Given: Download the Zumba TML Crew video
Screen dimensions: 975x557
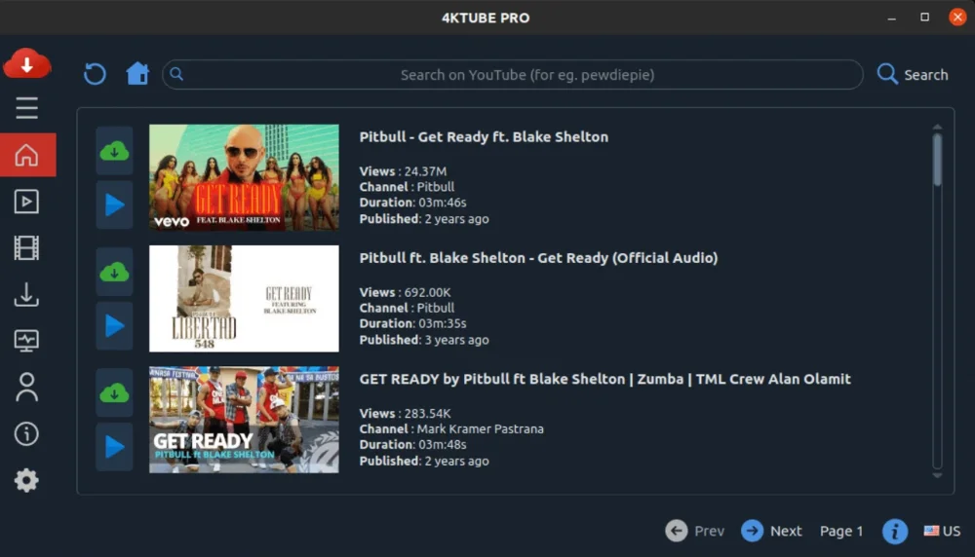Looking at the screenshot, I should point(114,393).
